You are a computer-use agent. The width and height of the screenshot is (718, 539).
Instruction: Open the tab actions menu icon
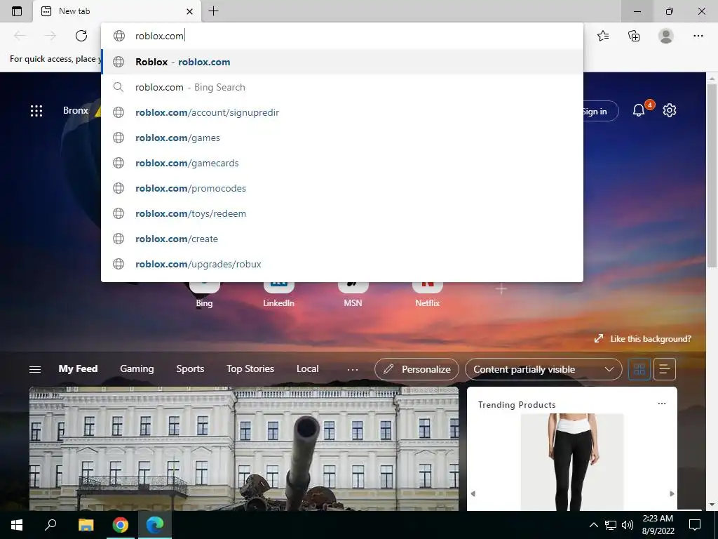click(17, 11)
